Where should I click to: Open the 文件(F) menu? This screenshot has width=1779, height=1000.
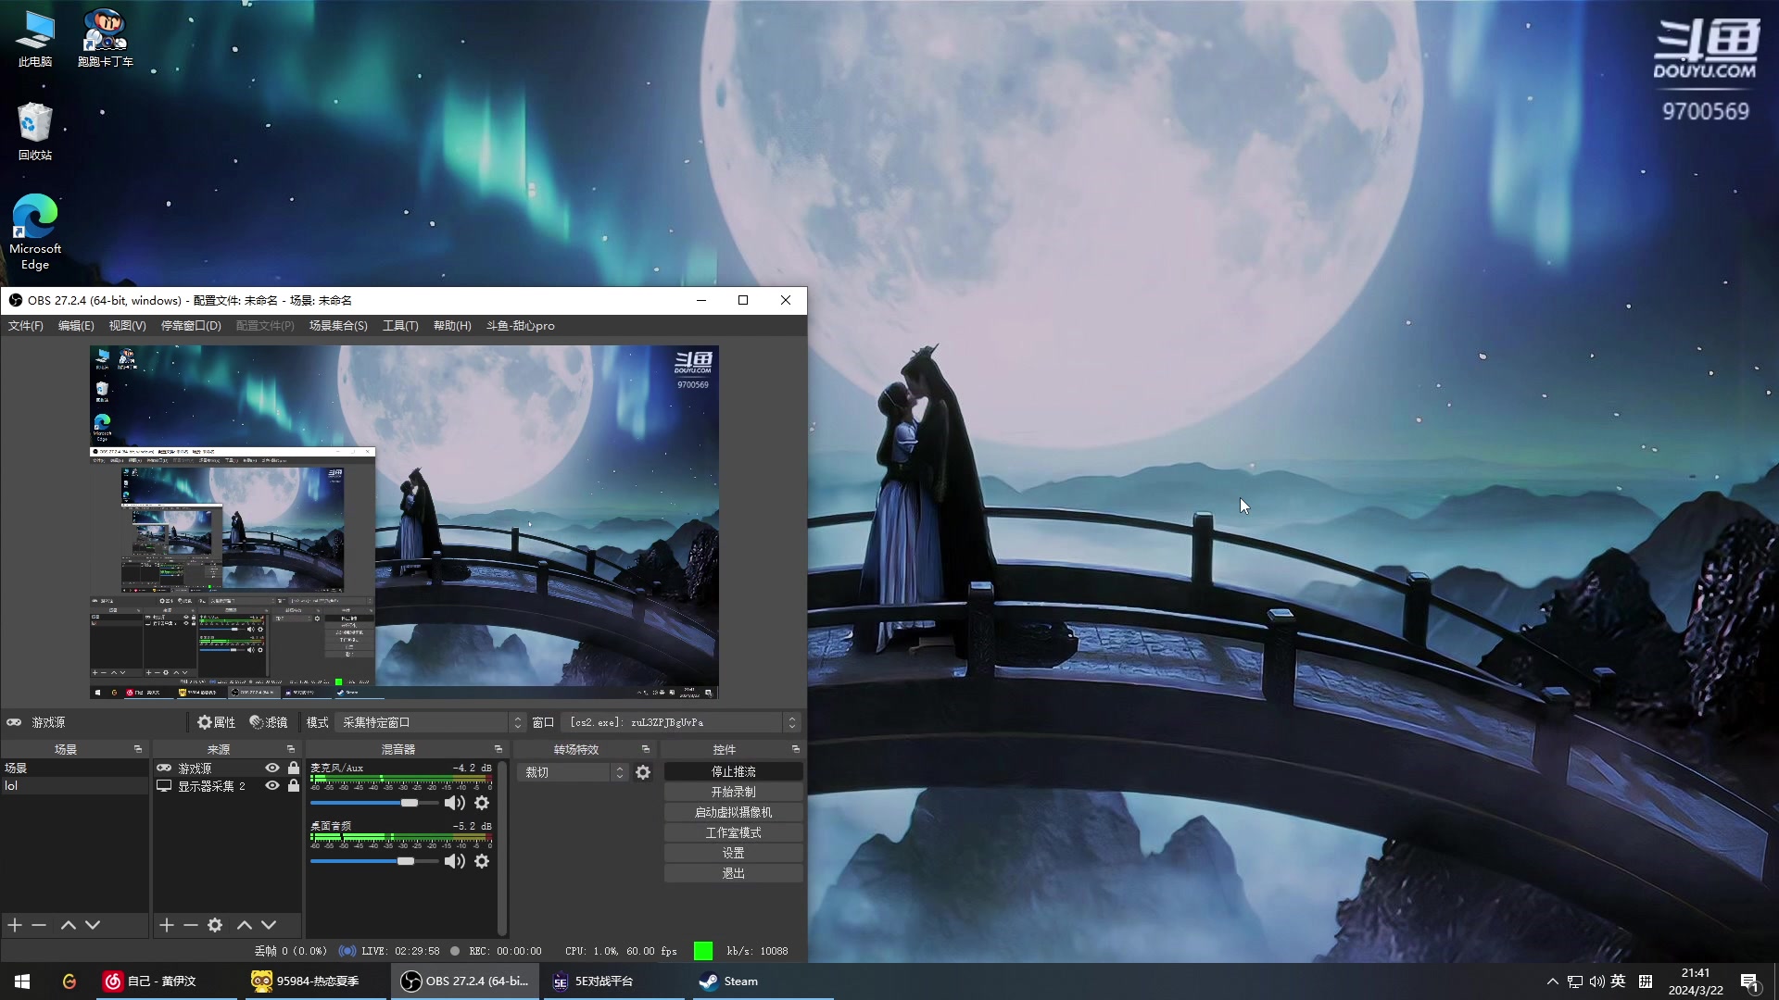(x=26, y=326)
